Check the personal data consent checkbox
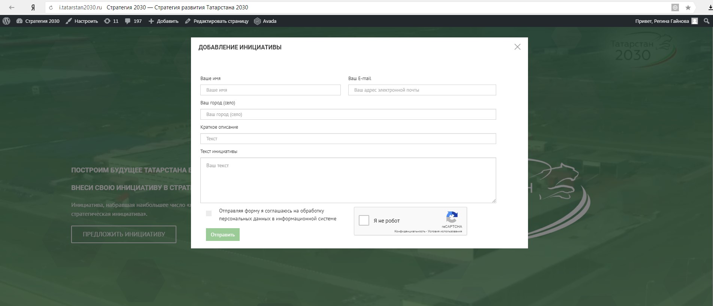Viewport: 713px width, 306px height. (209, 213)
